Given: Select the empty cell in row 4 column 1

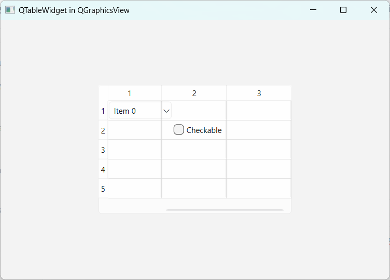Looking at the screenshot, I should (x=135, y=169).
